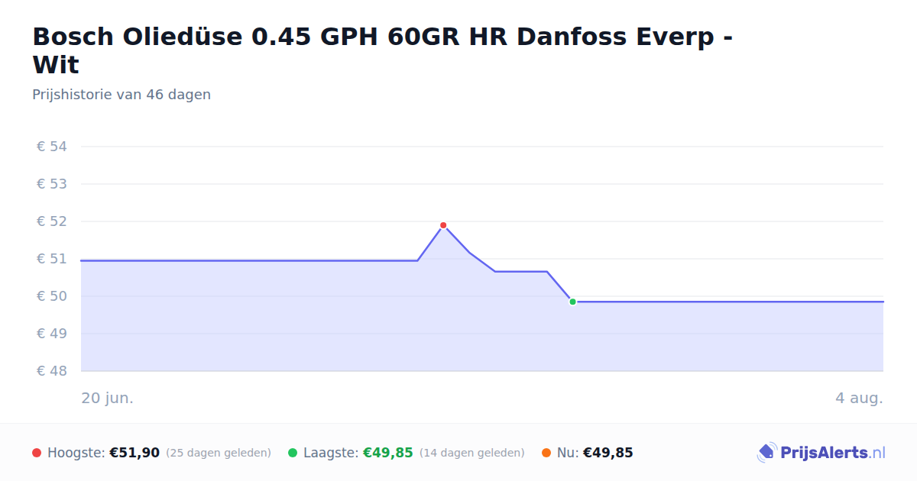
Task: Click the PrijsAlerts tag logo icon
Action: pos(766,453)
